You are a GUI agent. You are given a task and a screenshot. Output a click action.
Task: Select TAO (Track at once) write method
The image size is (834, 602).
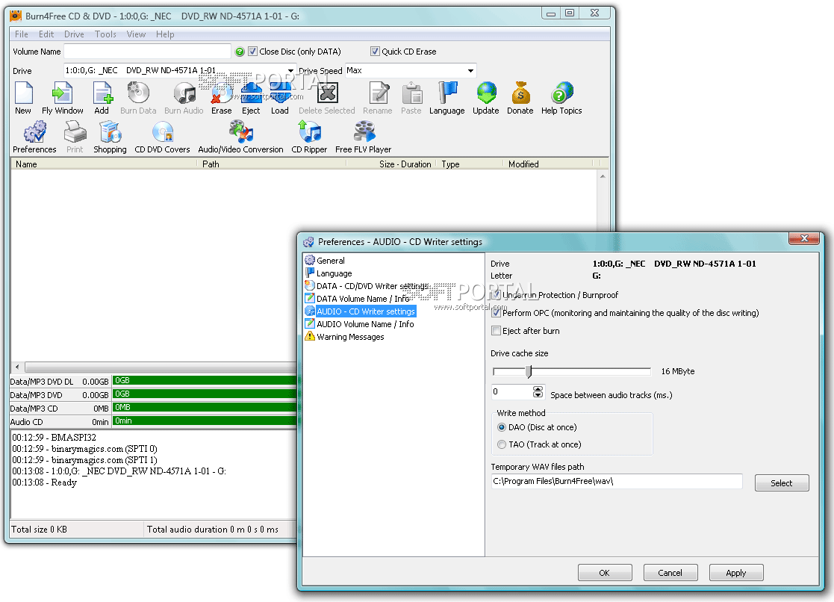click(502, 444)
